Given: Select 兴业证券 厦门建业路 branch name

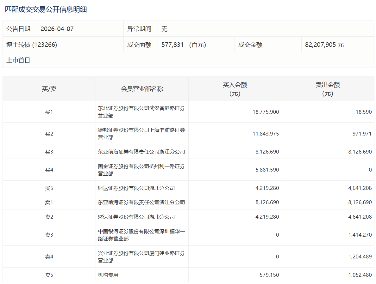Looking at the screenshot, I should [x=141, y=257].
